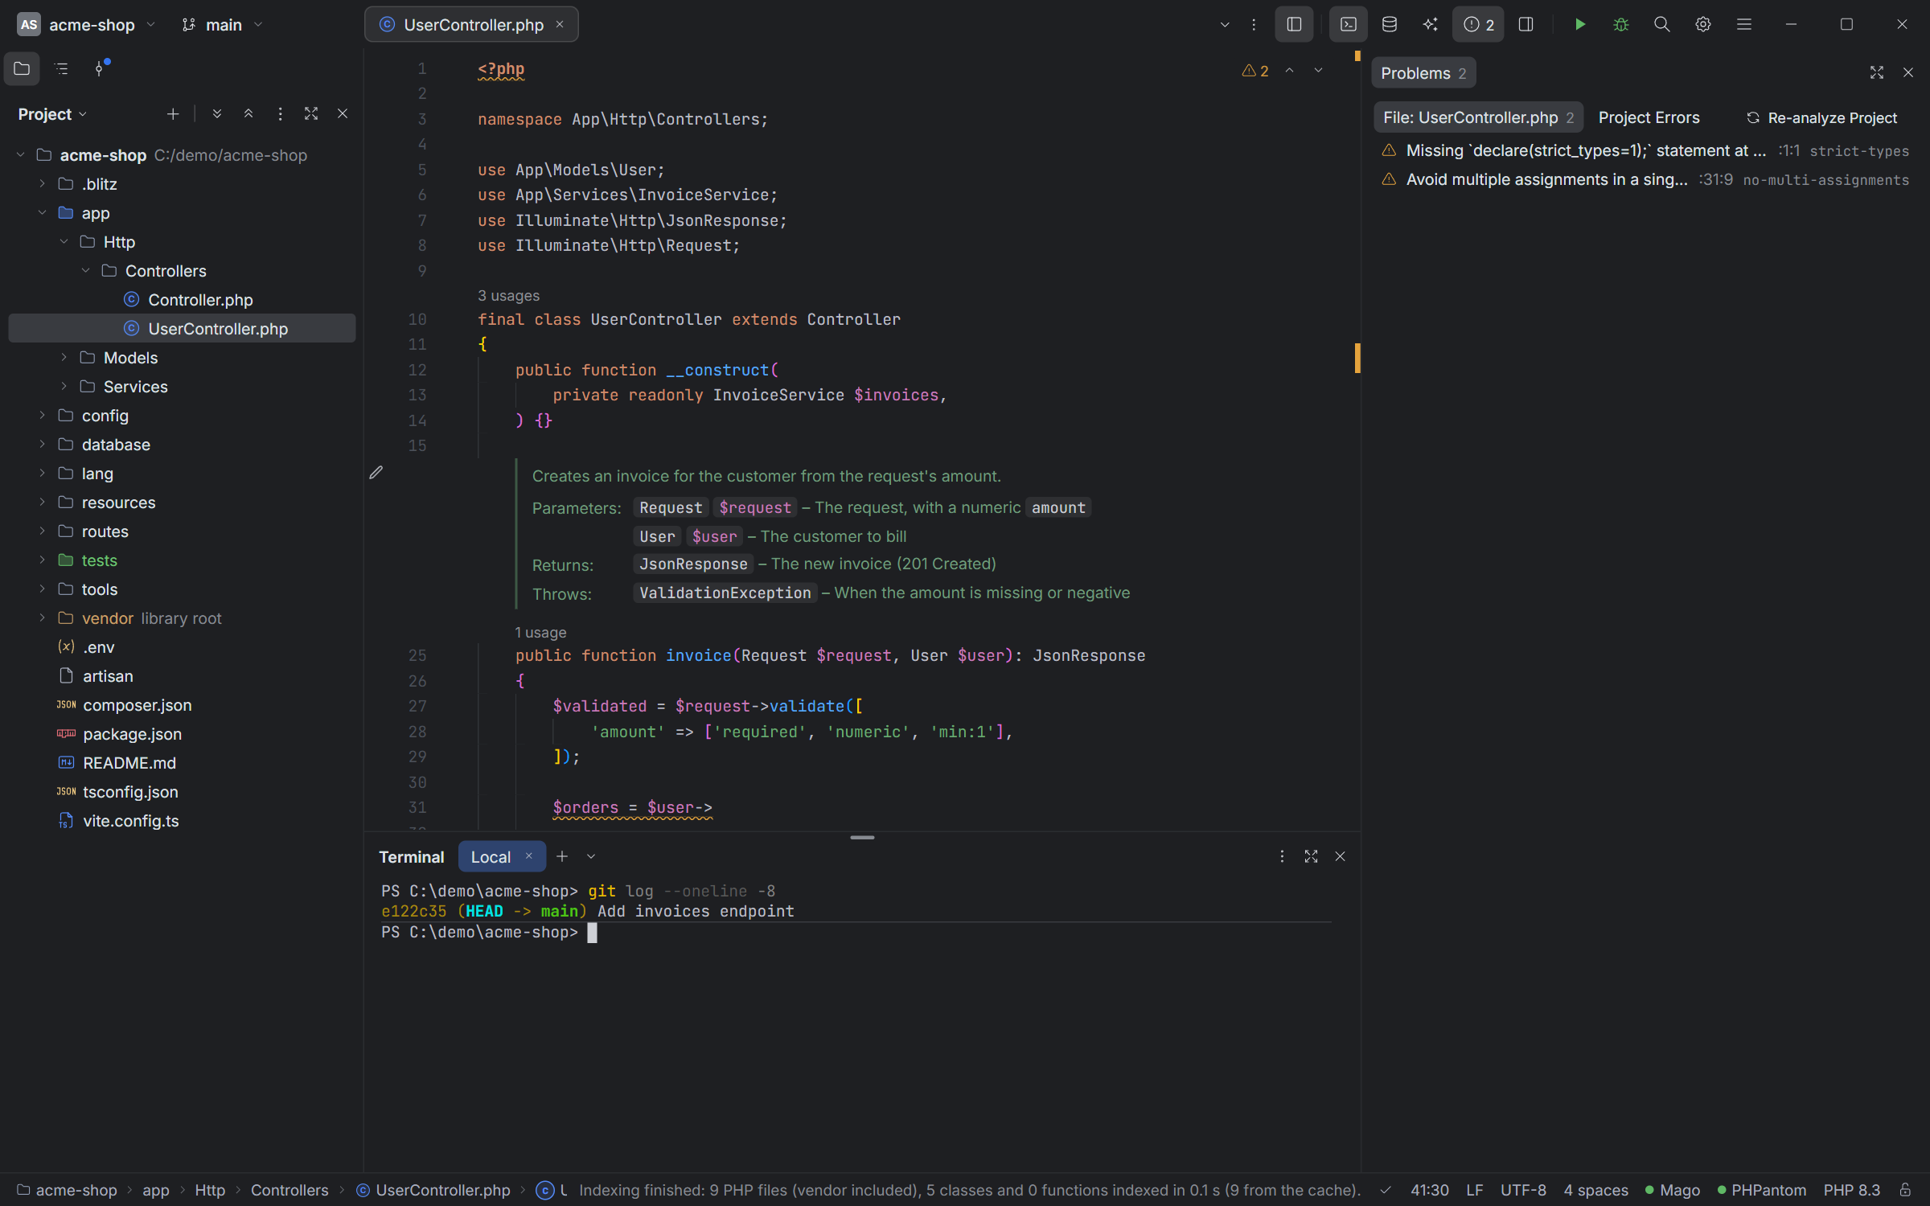Image resolution: width=1930 pixels, height=1206 pixels.
Task: Open the main hamburger menu
Action: pos(1744,24)
